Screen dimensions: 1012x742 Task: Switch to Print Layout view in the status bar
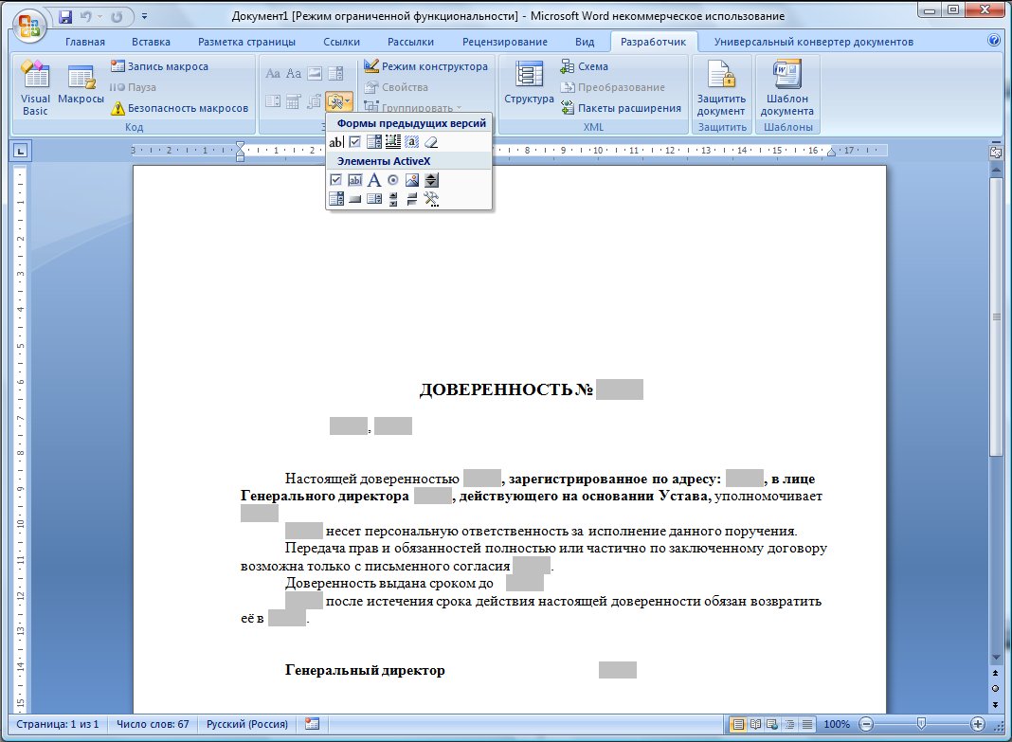pos(737,725)
